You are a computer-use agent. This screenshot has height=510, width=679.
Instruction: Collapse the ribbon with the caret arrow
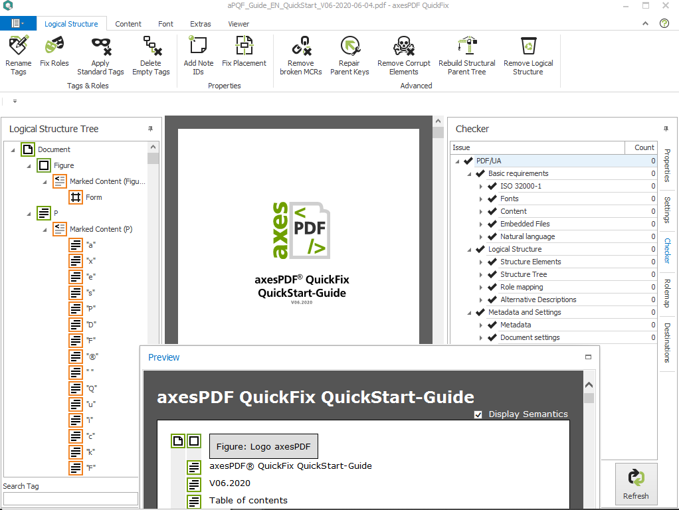tap(645, 23)
